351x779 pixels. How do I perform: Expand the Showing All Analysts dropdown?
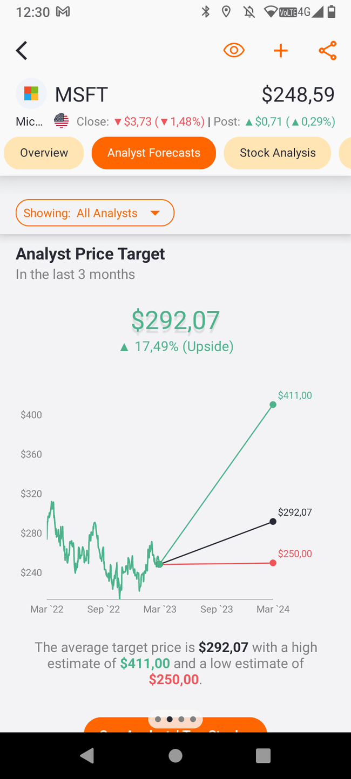pos(95,213)
